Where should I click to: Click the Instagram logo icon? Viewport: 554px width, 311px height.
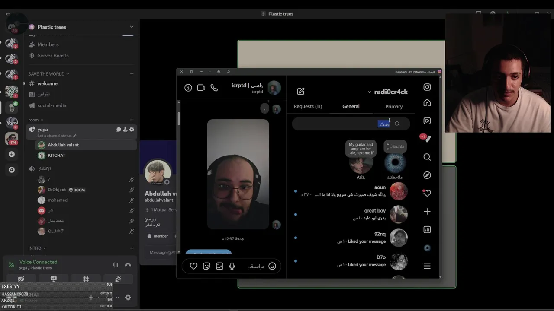[x=427, y=87]
